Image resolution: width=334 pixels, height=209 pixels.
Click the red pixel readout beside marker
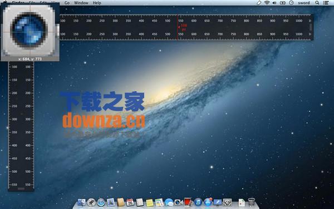tap(183, 28)
